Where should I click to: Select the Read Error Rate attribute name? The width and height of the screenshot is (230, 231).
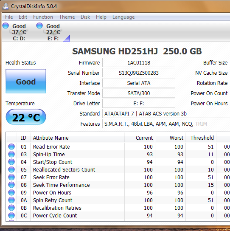tap(51, 147)
